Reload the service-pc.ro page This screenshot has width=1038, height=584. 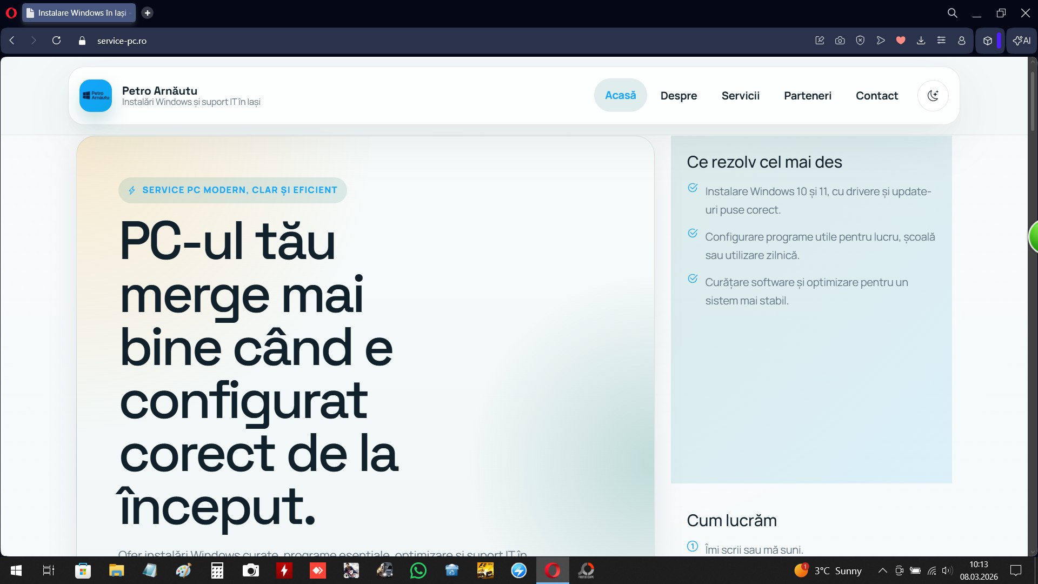[56, 41]
